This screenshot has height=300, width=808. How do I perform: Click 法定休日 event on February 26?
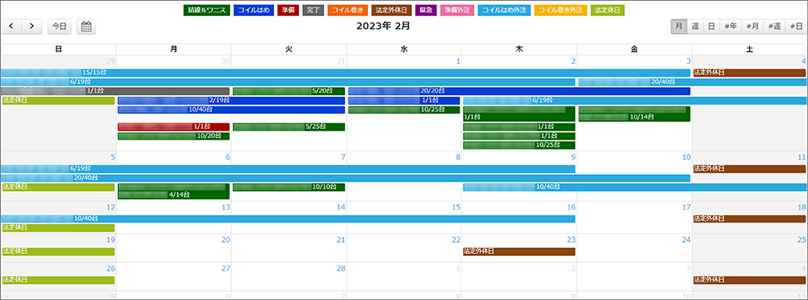coord(58,280)
